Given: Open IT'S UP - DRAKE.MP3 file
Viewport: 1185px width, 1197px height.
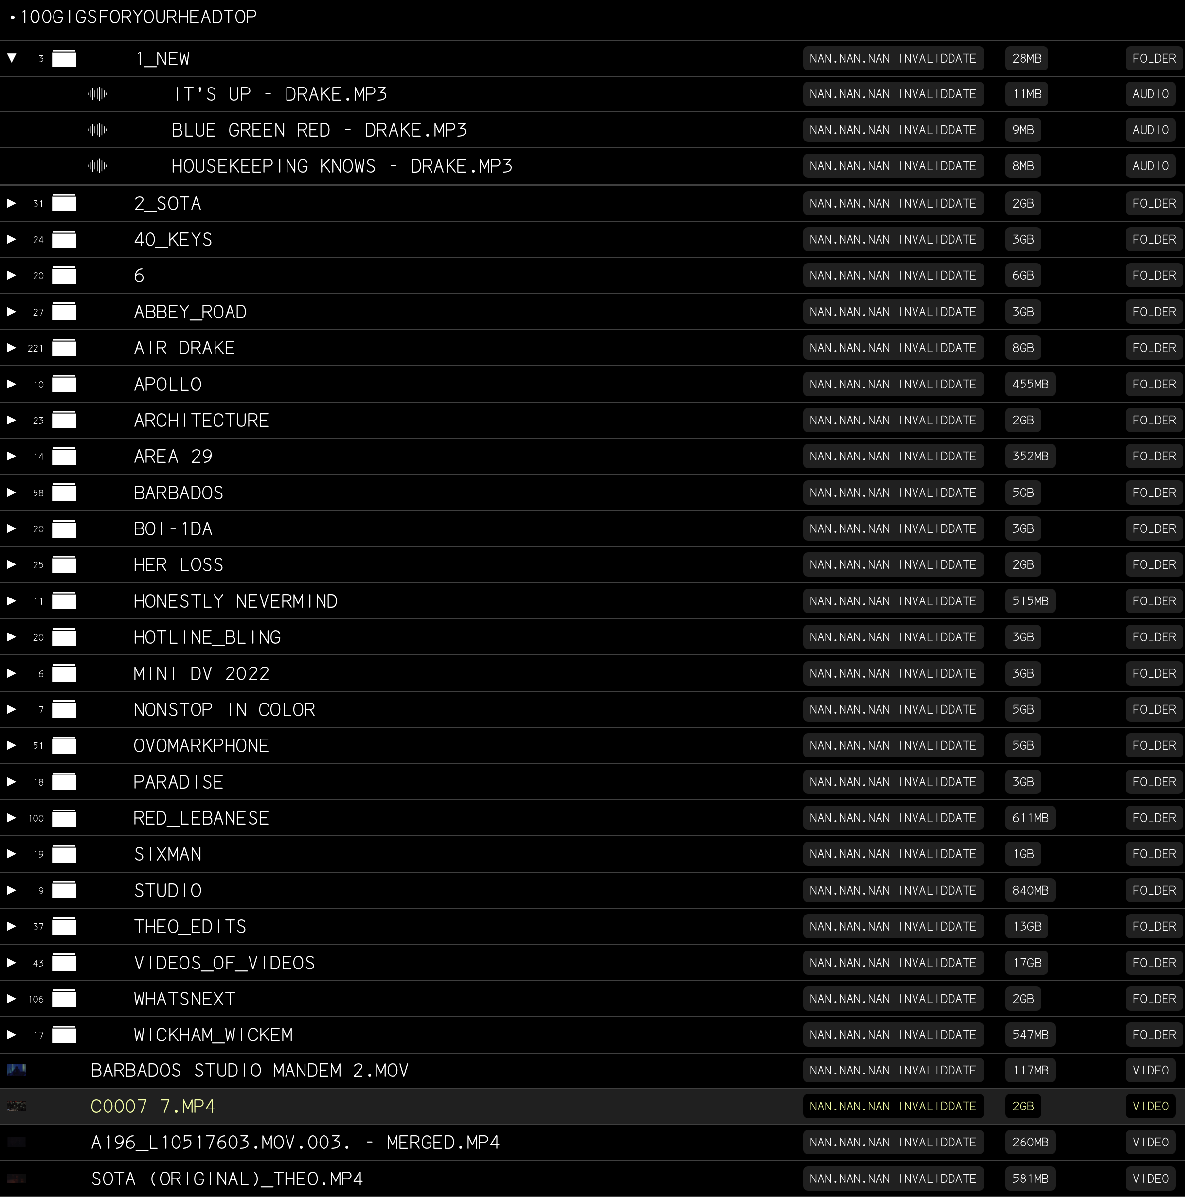Looking at the screenshot, I should pos(280,94).
